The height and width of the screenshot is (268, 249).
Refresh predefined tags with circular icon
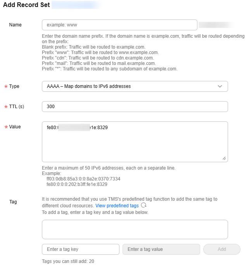click(x=144, y=205)
